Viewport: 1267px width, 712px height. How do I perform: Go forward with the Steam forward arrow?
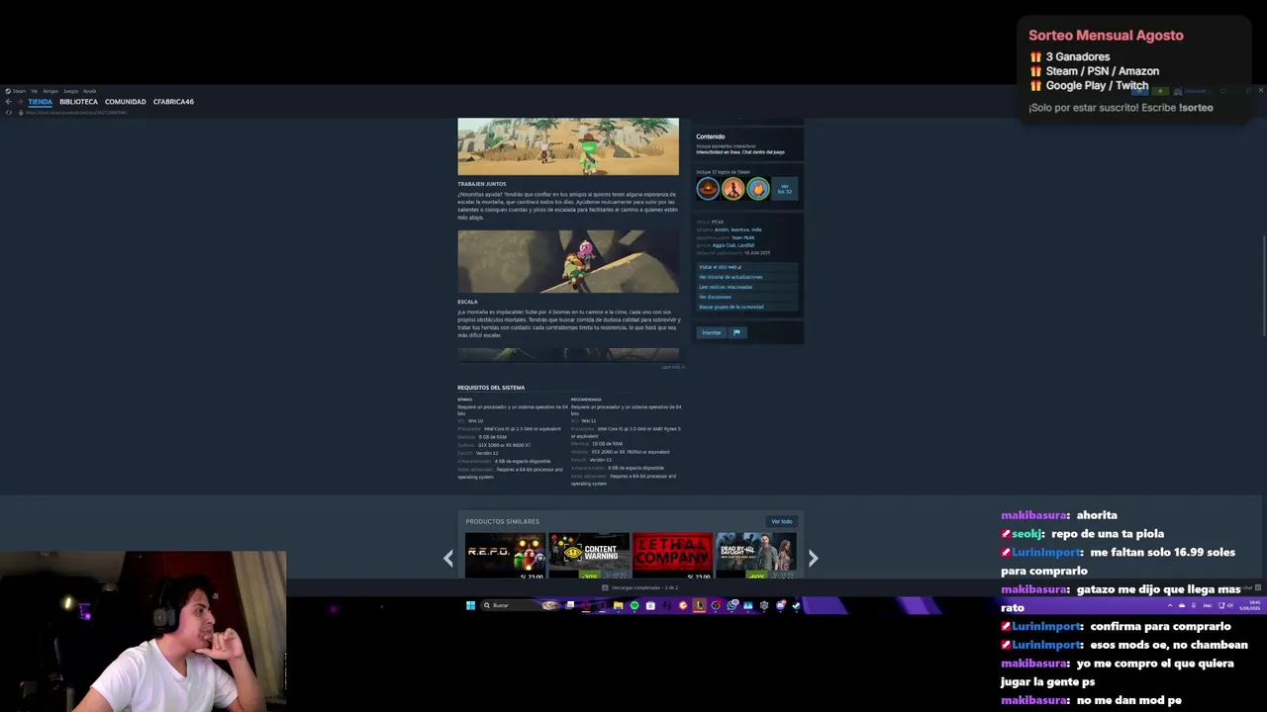[20, 102]
